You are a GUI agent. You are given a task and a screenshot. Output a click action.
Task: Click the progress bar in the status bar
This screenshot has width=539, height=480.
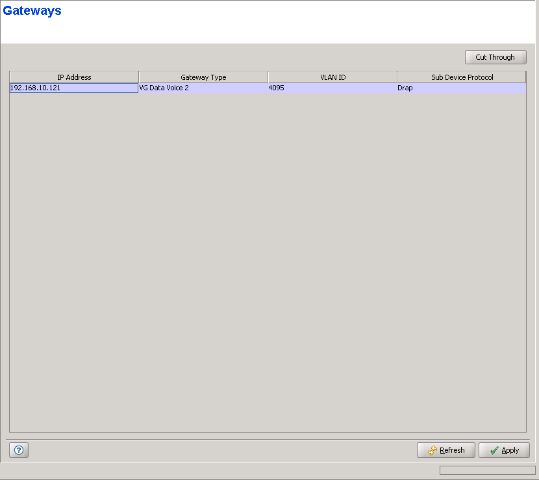487,470
